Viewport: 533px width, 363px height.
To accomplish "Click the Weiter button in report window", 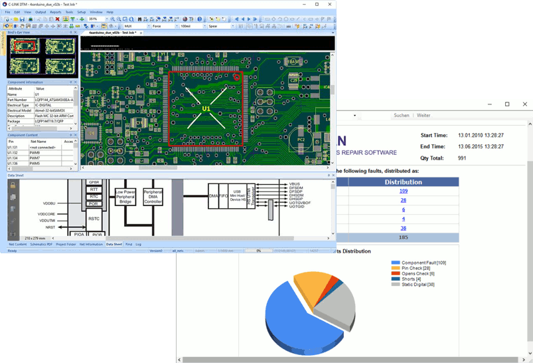I will tap(423, 116).
